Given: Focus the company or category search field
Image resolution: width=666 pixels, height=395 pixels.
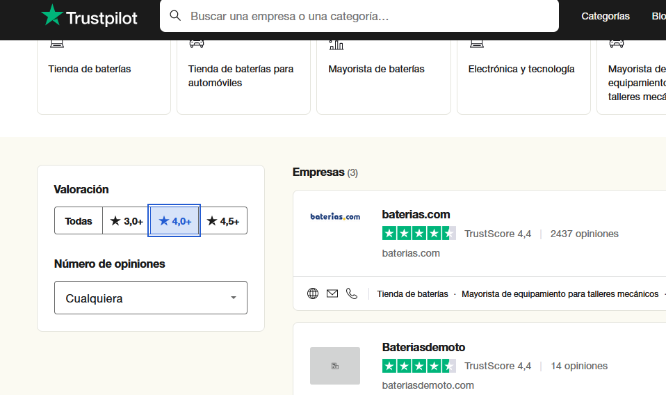Looking at the screenshot, I should [x=359, y=16].
